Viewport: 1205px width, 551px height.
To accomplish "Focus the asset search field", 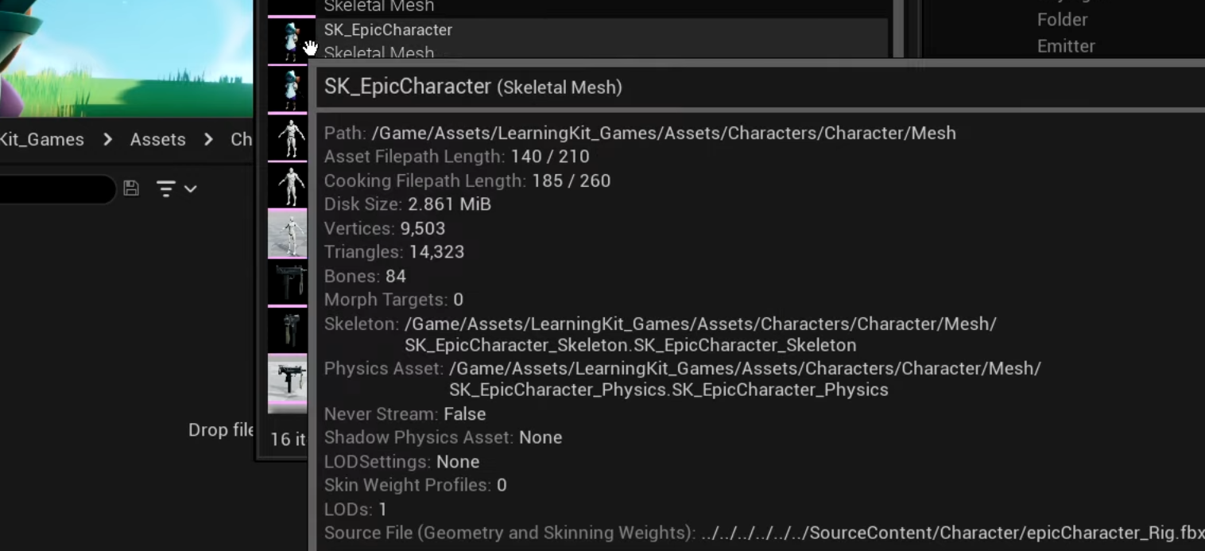I will 56,189.
